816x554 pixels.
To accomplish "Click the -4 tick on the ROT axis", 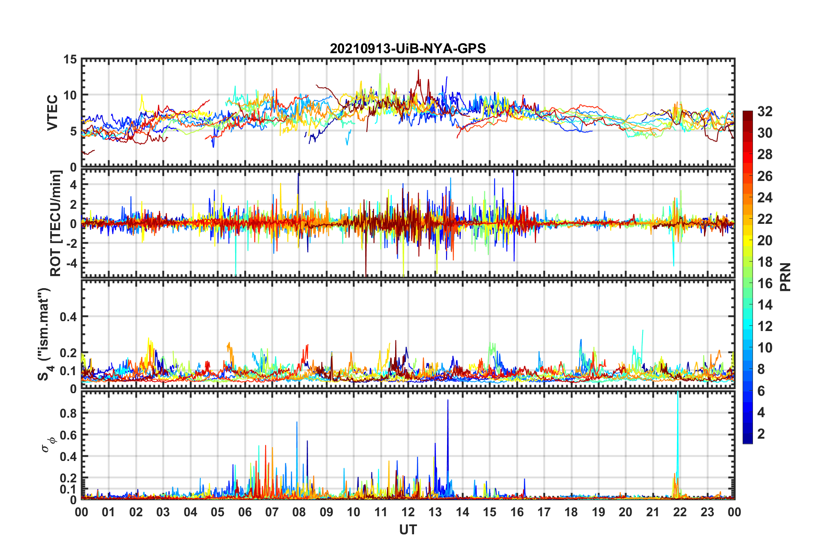I will [x=71, y=262].
